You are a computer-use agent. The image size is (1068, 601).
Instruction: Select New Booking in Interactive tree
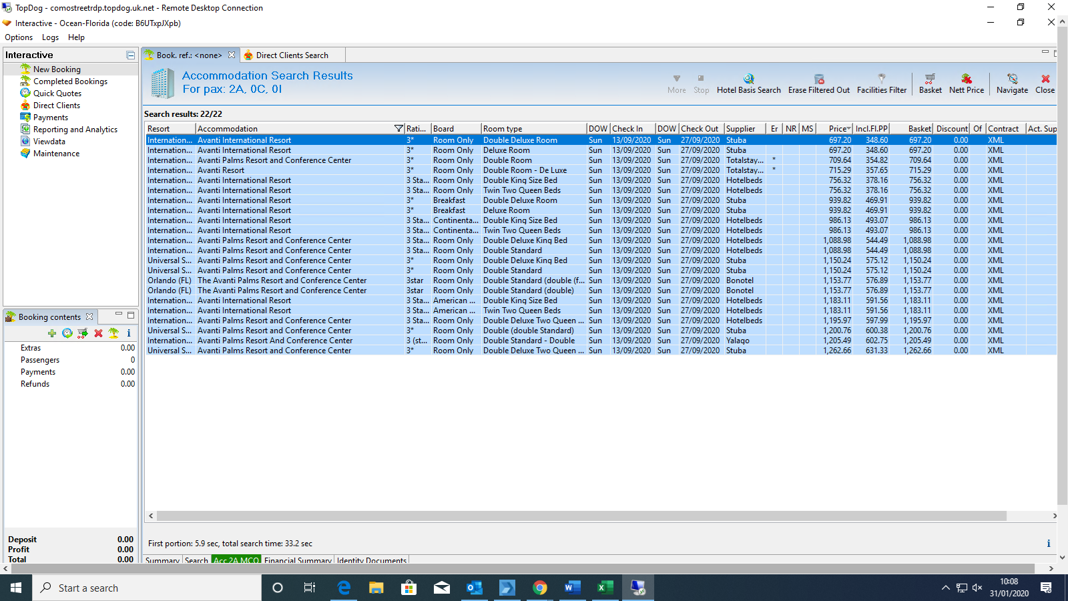click(x=57, y=69)
